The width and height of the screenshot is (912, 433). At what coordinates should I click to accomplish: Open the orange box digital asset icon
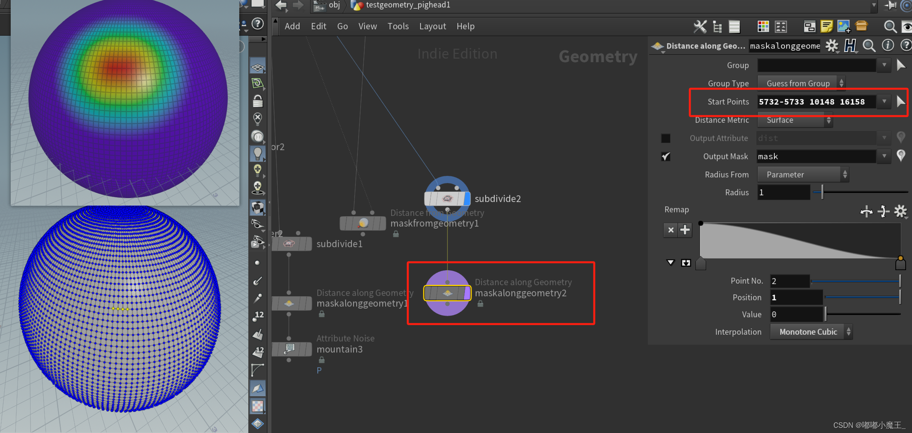861,26
